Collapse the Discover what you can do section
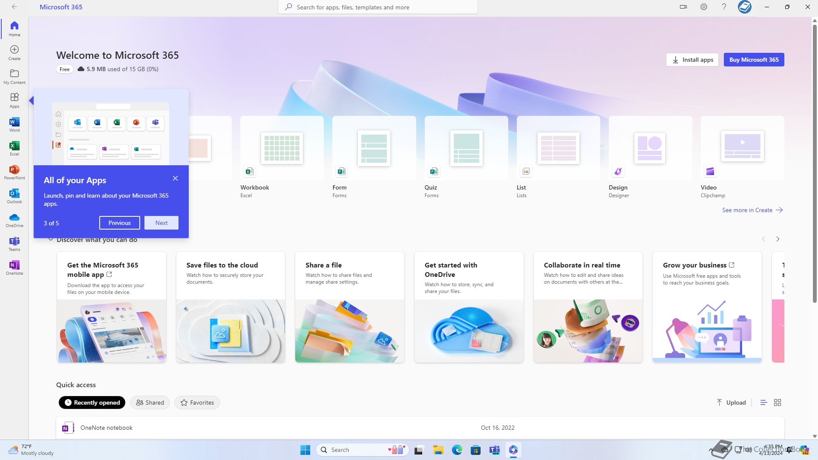Image resolution: width=818 pixels, height=460 pixels. coord(51,239)
